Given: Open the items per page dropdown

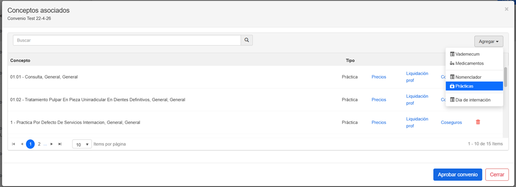Looking at the screenshot, I should click(82, 144).
